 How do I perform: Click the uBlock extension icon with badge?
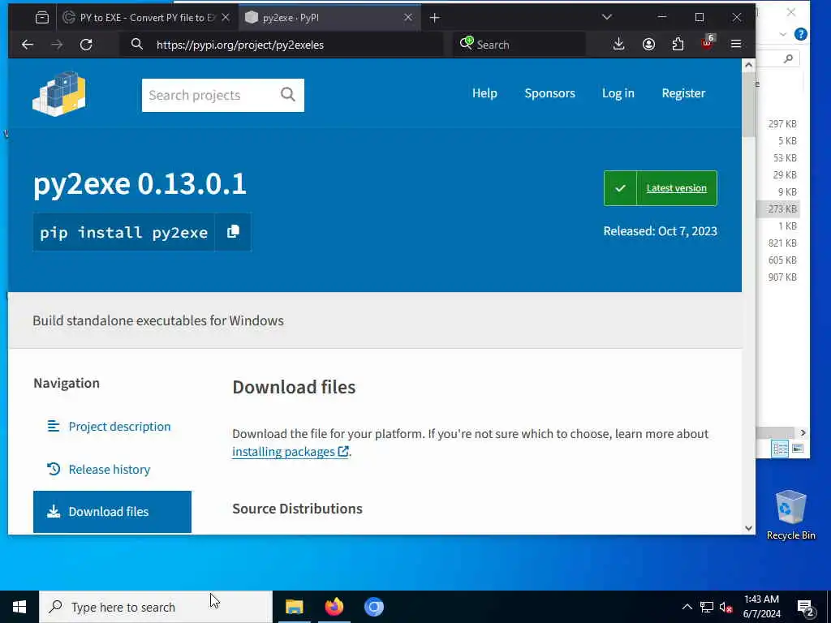pyautogui.click(x=708, y=44)
